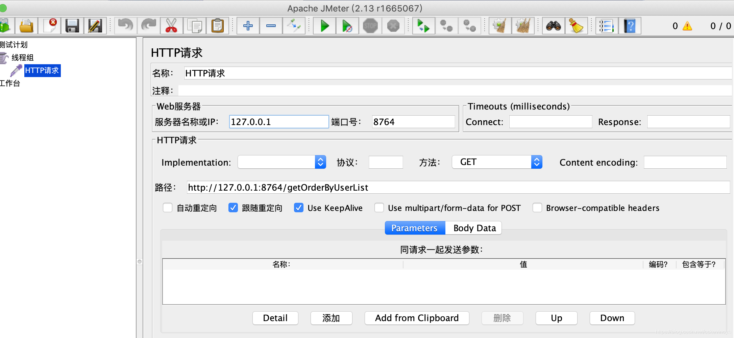
Task: Enable Use multipart/form-data for POST
Action: [379, 208]
